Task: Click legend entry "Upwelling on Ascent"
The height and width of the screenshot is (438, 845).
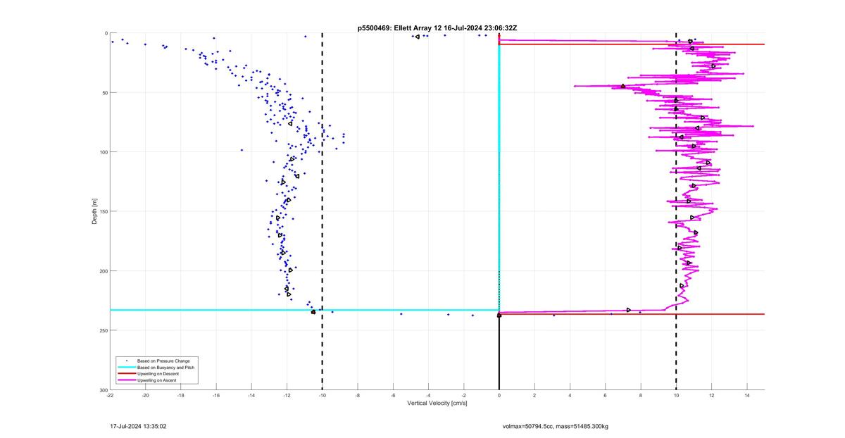Action: tap(157, 380)
